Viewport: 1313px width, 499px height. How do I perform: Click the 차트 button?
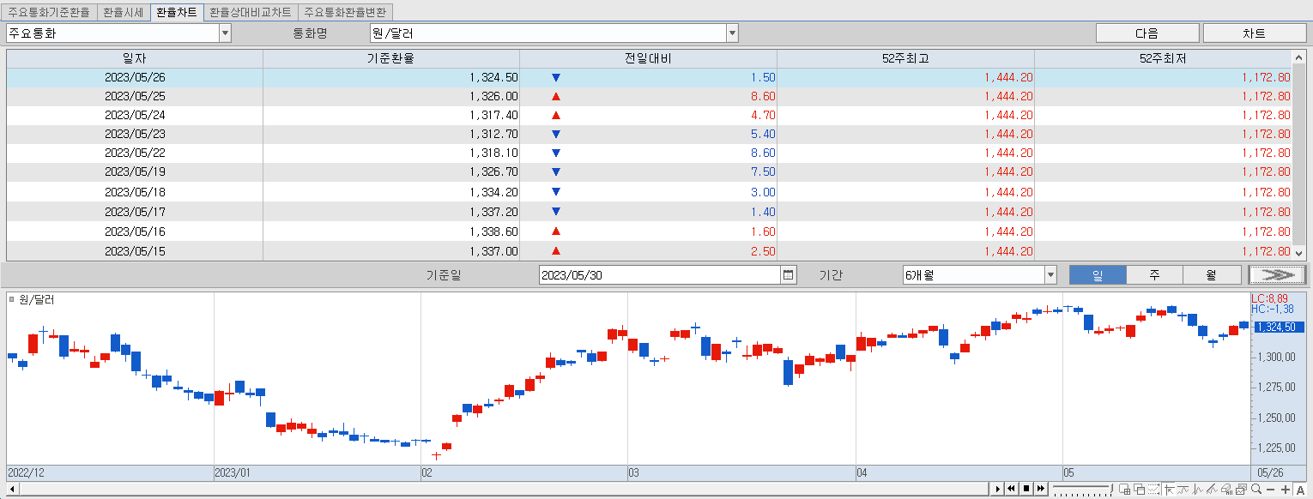pyautogui.click(x=1254, y=33)
